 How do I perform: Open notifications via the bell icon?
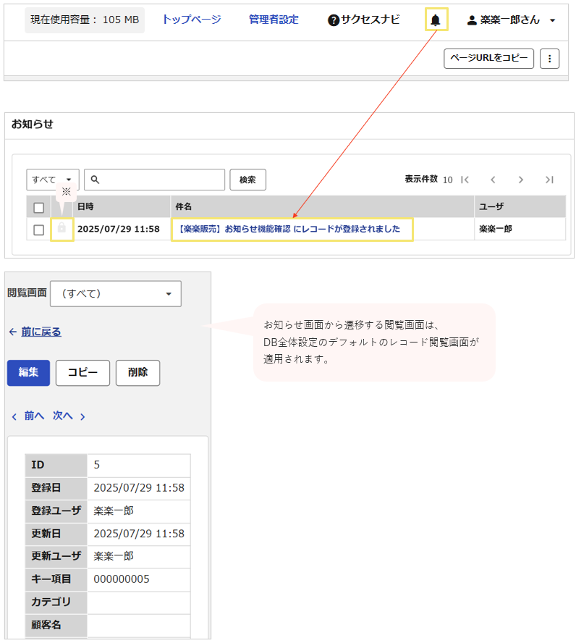pyautogui.click(x=436, y=20)
